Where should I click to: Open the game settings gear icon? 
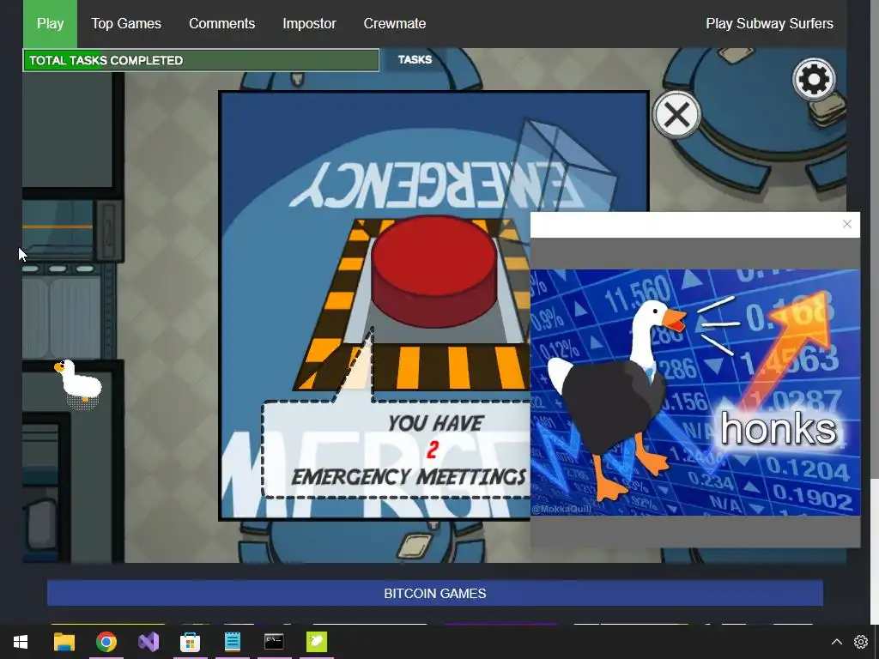tap(814, 80)
